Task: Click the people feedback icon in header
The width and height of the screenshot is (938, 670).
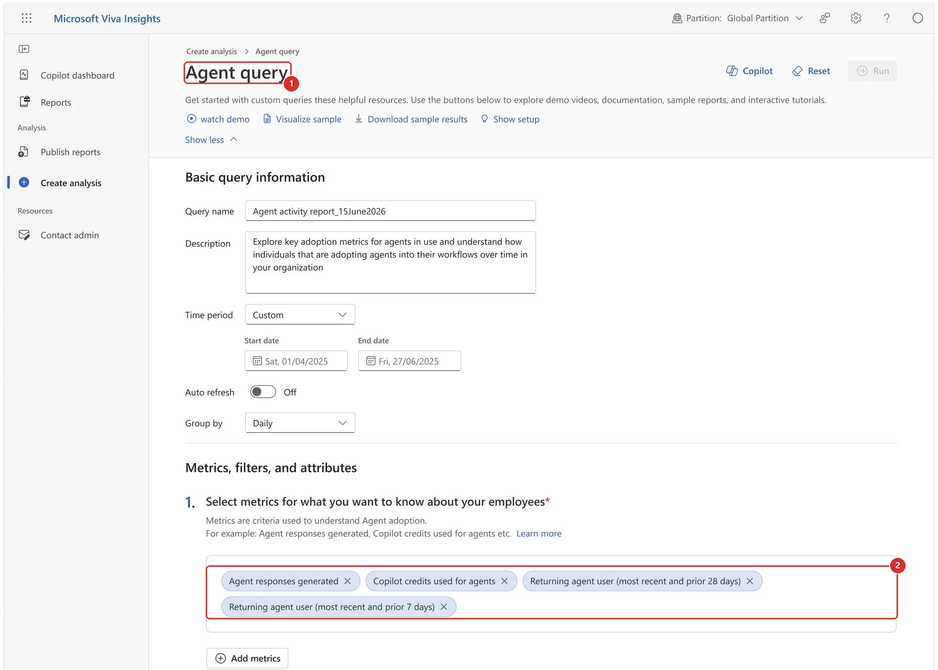Action: tap(825, 18)
